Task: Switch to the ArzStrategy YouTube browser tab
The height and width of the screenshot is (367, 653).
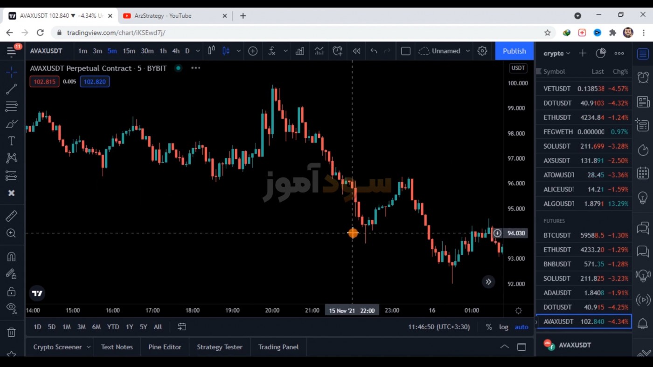Action: coord(175,16)
